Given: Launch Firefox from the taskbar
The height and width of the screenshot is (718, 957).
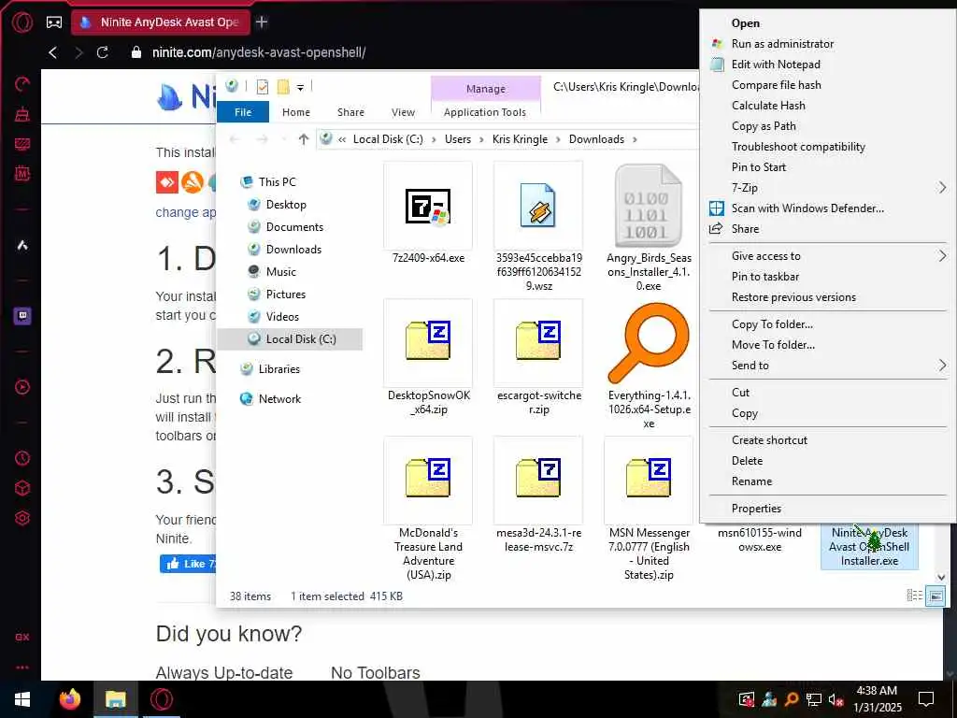Looking at the screenshot, I should 69,699.
